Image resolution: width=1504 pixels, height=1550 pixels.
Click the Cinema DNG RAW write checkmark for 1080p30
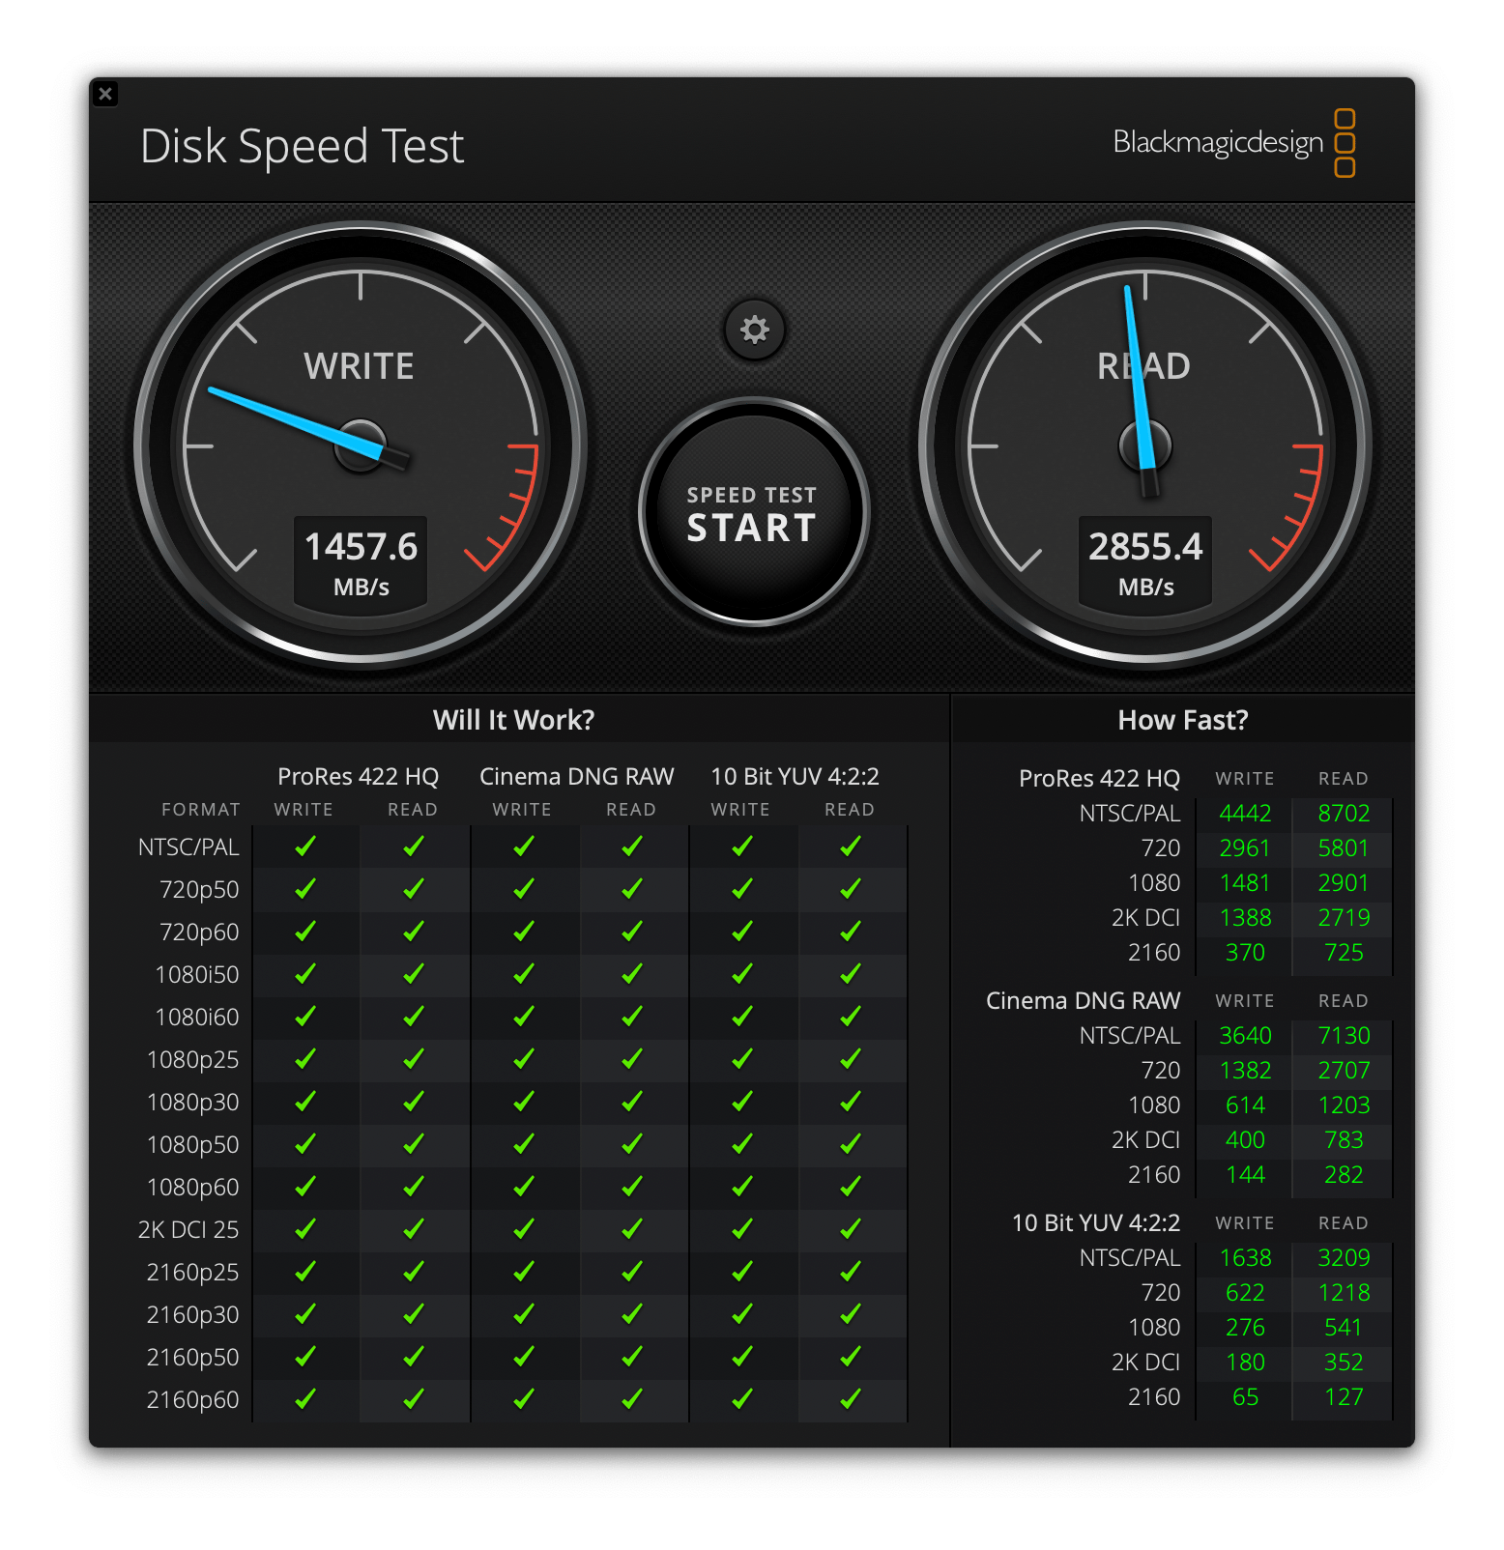(524, 1102)
